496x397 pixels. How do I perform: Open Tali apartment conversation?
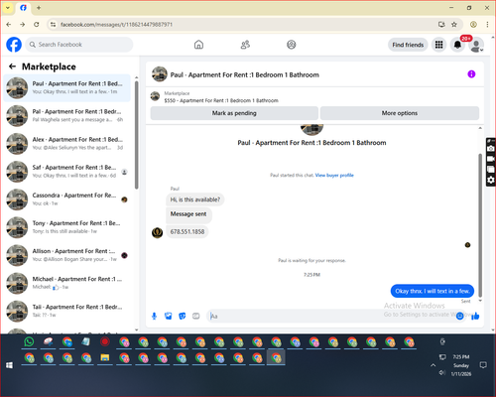point(67,311)
